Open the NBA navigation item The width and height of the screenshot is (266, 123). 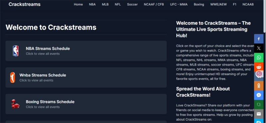[92, 4]
